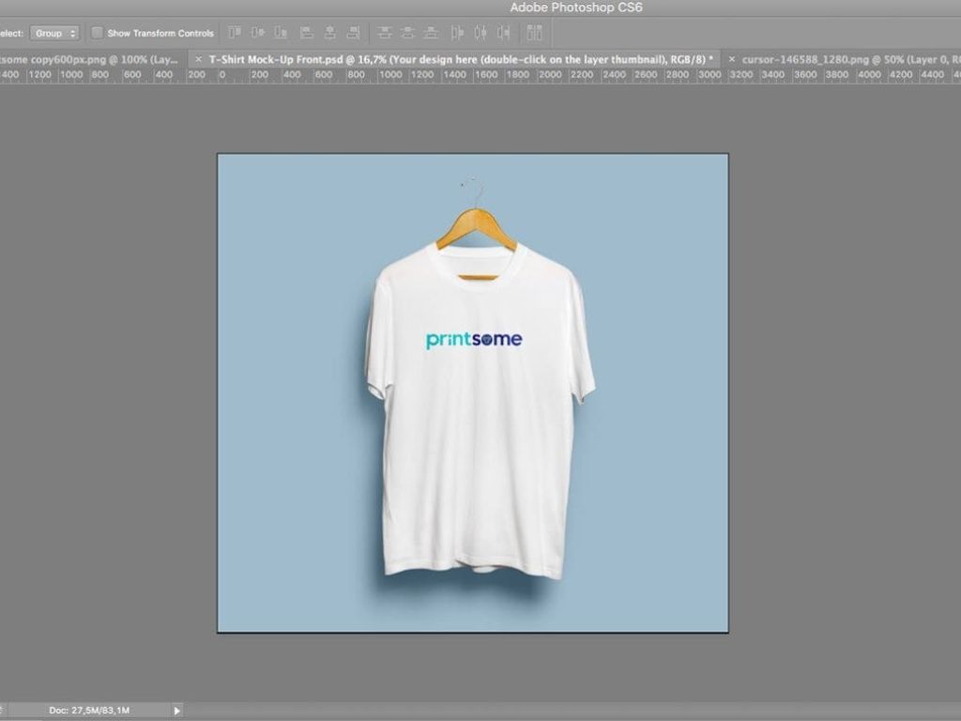Open the Group auto-select dropdown

[54, 33]
